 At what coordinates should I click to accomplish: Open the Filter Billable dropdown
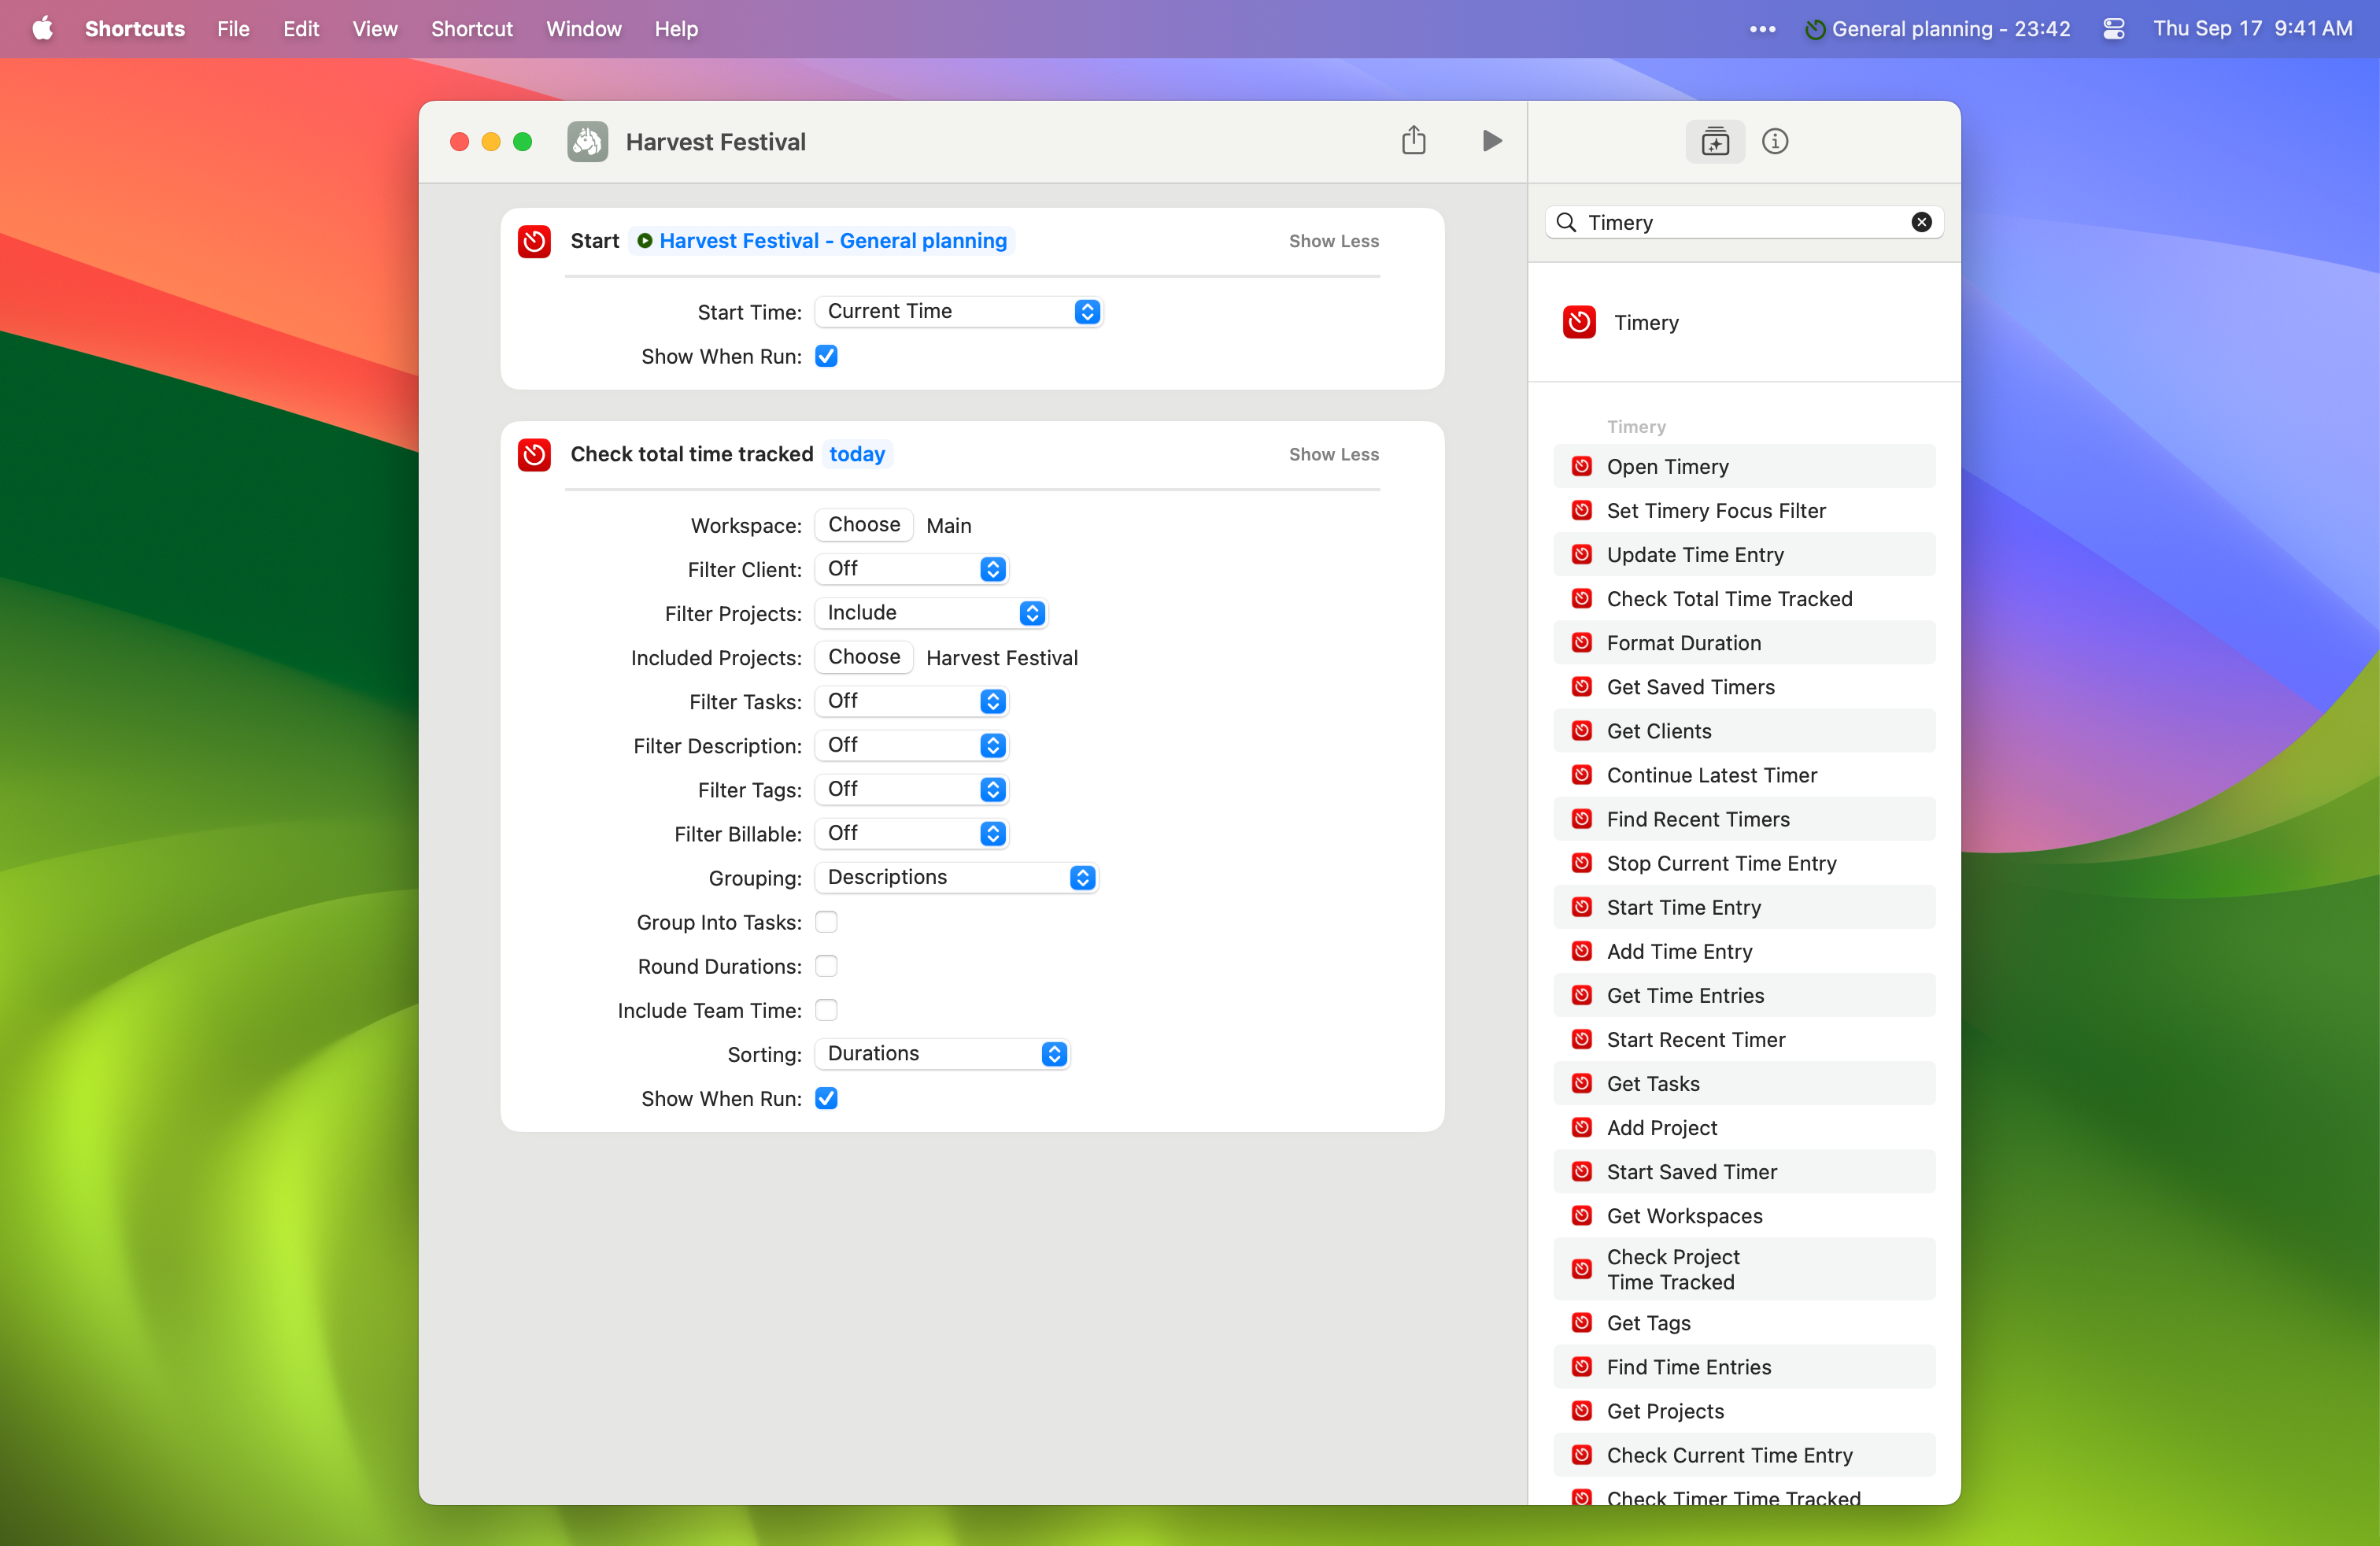pos(911,833)
